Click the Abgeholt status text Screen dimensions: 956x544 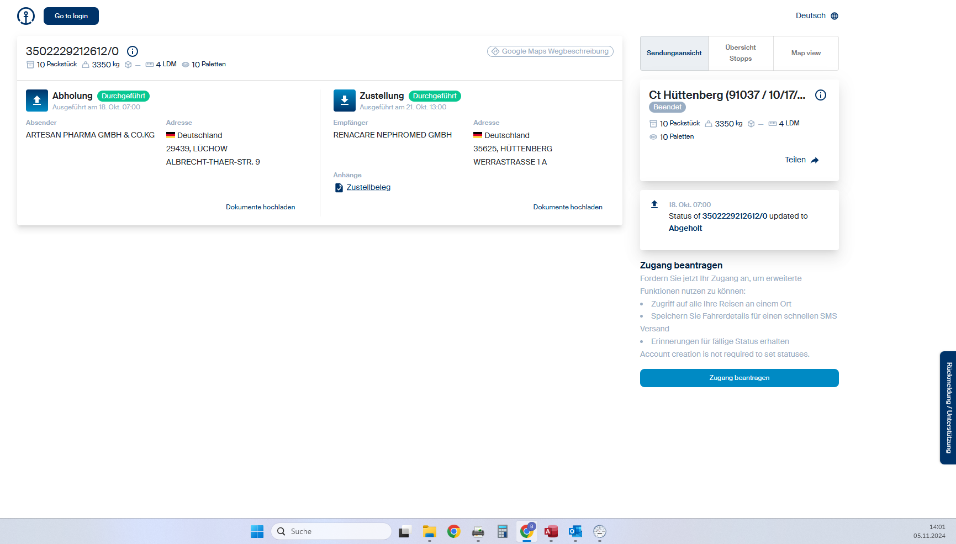(x=685, y=228)
